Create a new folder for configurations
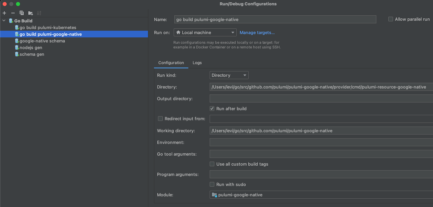 (30, 13)
